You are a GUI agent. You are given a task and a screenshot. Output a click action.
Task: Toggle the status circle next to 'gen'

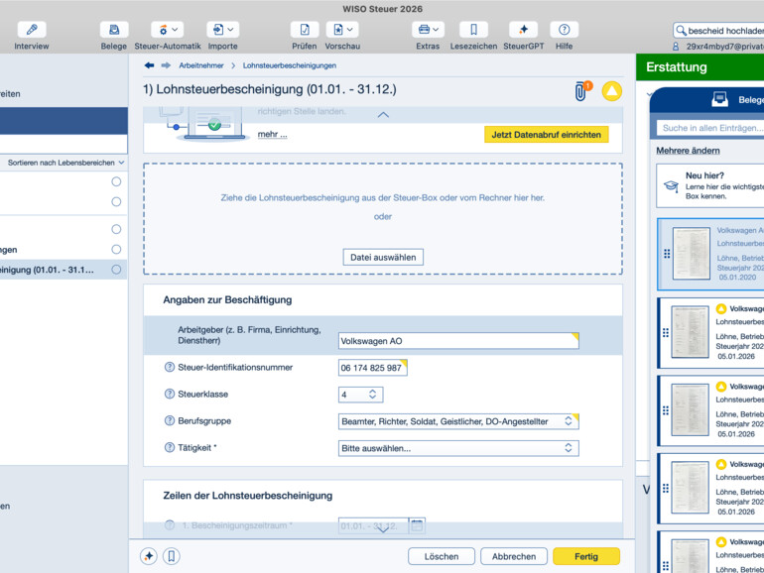click(116, 249)
